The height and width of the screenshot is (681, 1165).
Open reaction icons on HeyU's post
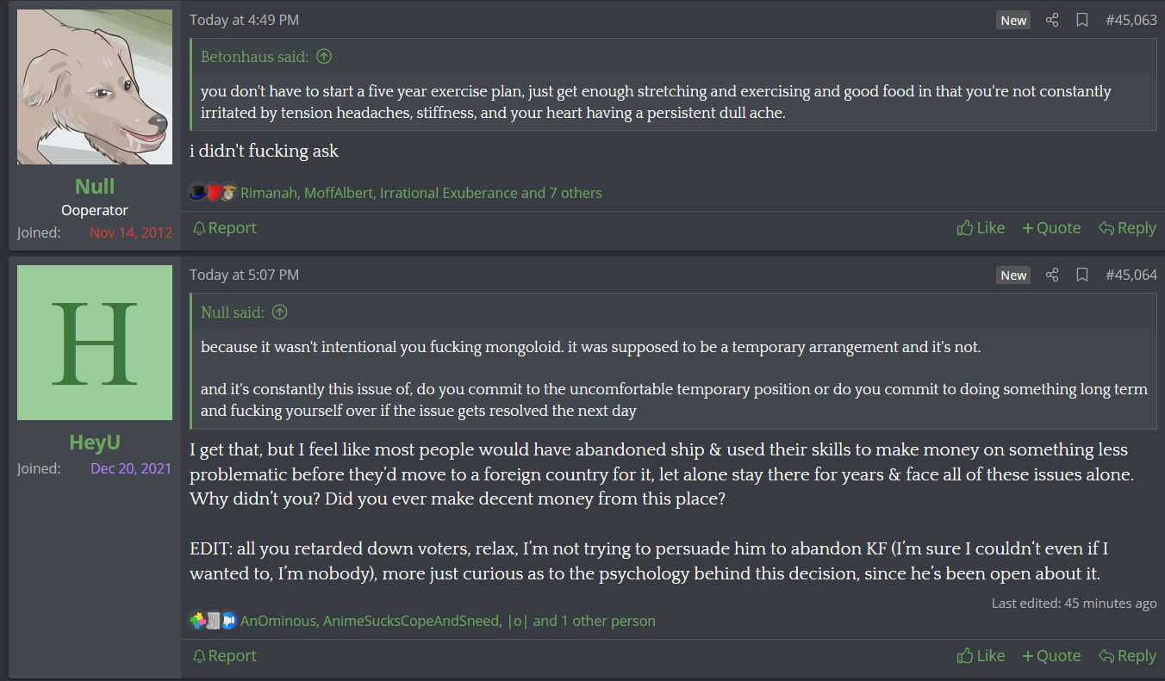coord(213,621)
